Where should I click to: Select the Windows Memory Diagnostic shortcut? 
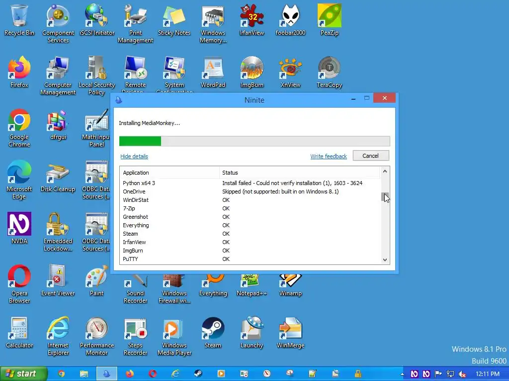tap(213, 23)
